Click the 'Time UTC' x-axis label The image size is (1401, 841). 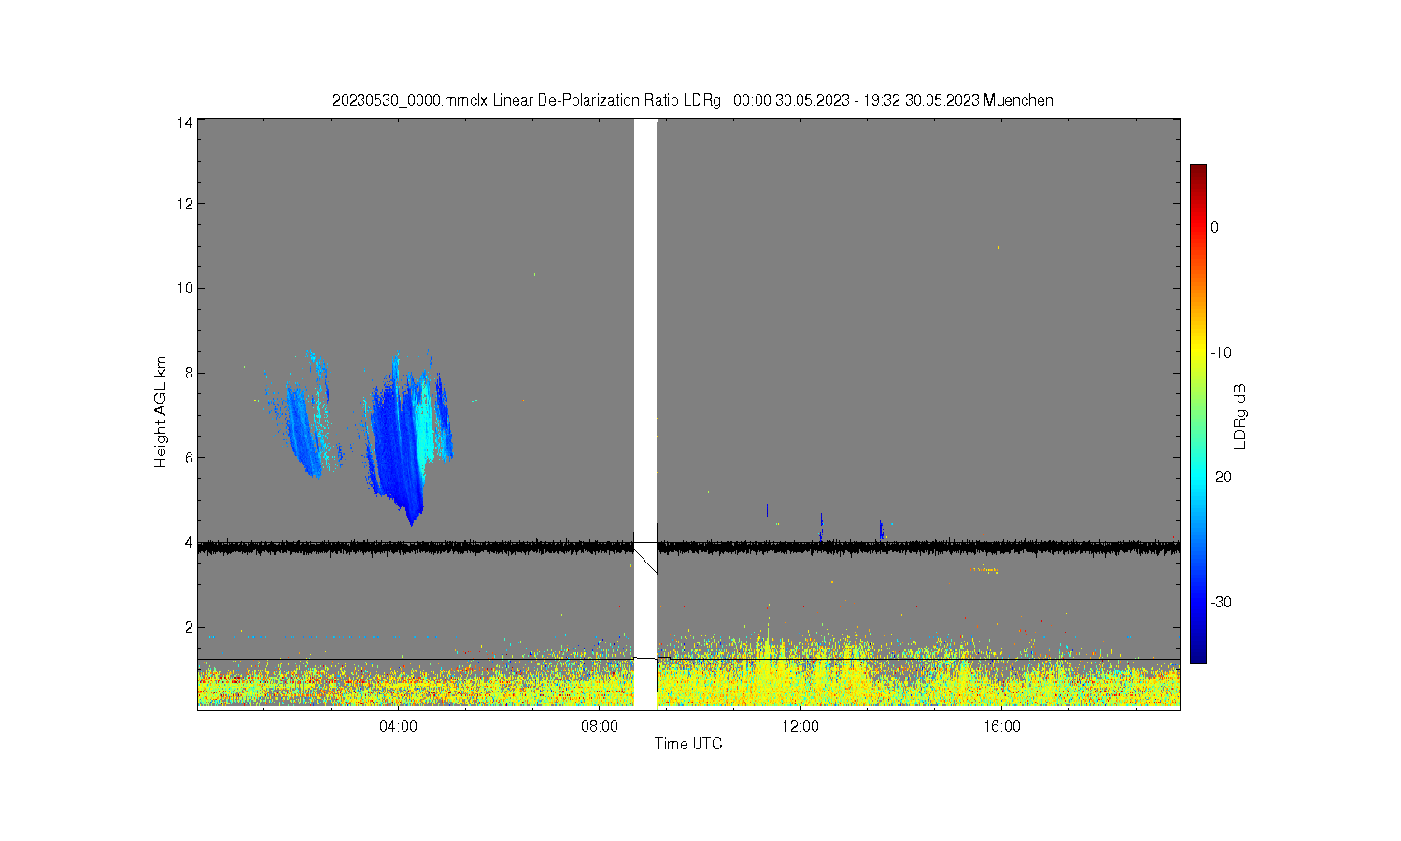pos(688,744)
